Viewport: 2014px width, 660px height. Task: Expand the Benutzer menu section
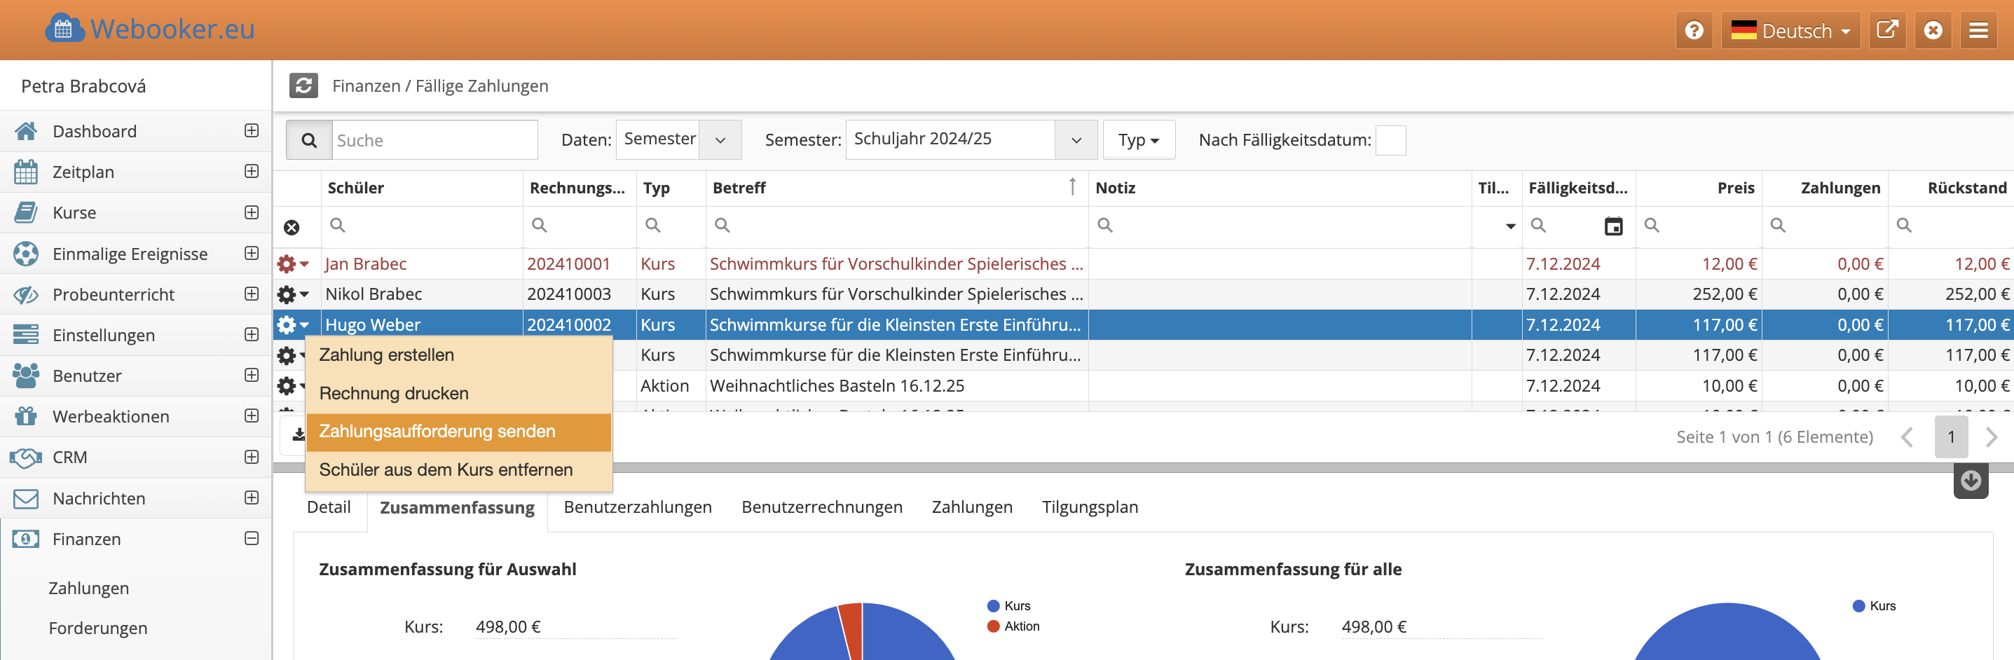(251, 376)
